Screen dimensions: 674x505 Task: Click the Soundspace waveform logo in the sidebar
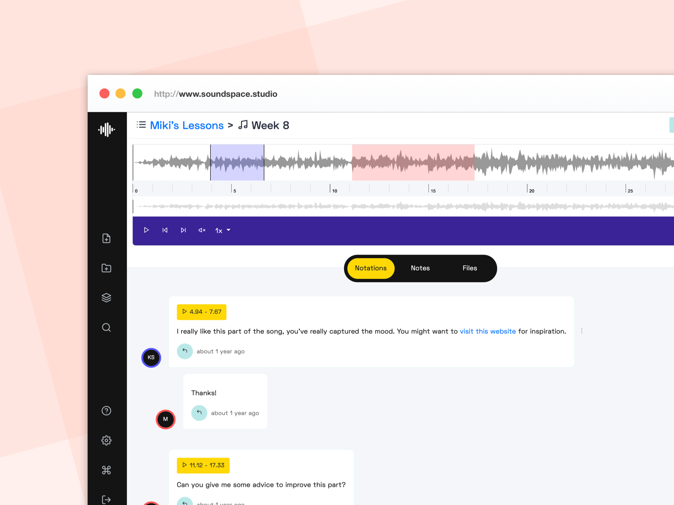pos(107,130)
